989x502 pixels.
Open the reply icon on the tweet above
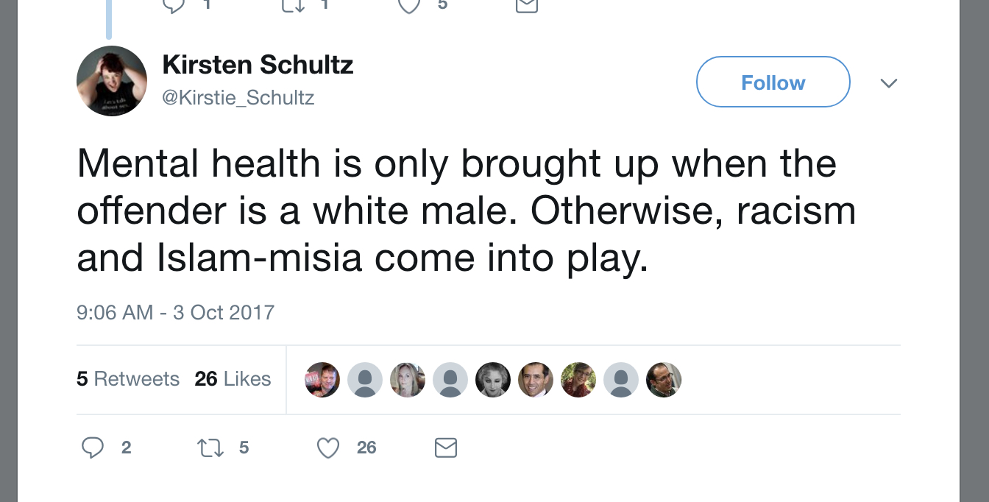coord(174,6)
